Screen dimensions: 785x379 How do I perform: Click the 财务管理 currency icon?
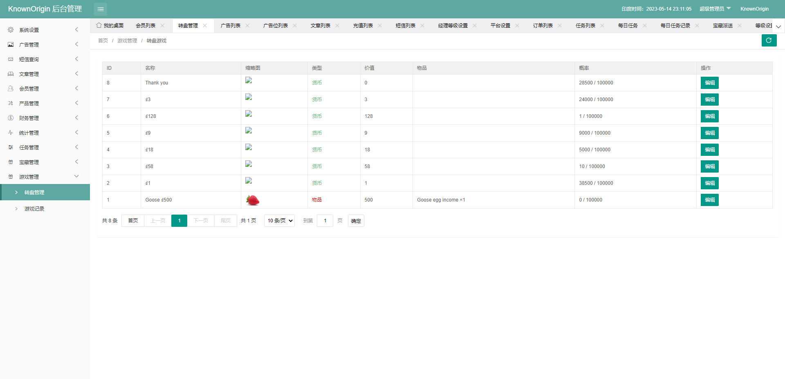(11, 118)
